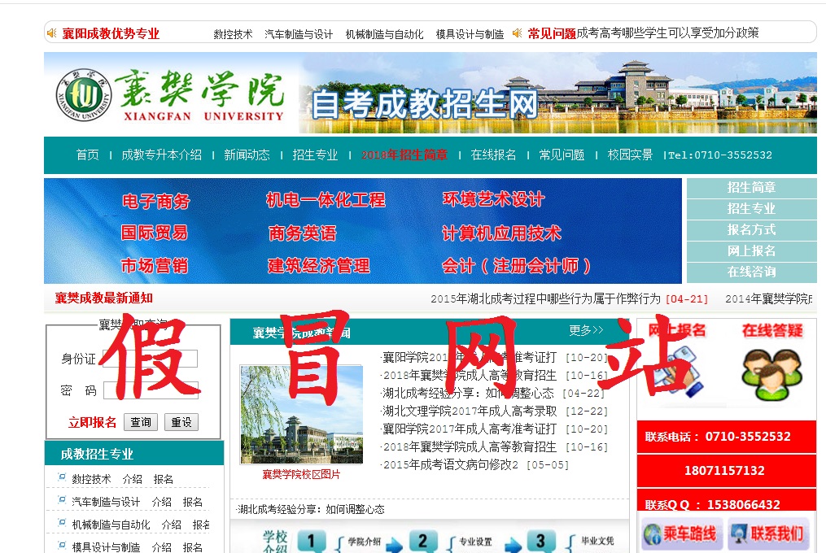Open 电子商务 major in the blue banner
This screenshot has width=826, height=553.
pyautogui.click(x=156, y=201)
